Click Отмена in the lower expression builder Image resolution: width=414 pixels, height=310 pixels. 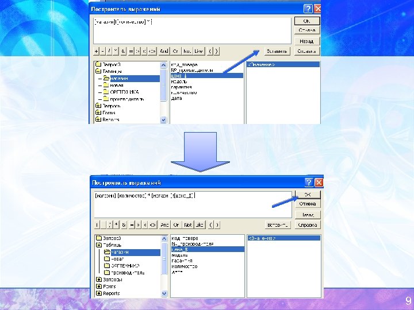(308, 204)
